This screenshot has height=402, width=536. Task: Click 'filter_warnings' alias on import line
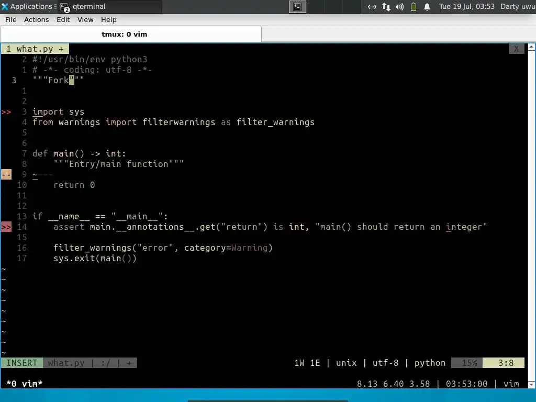275,122
